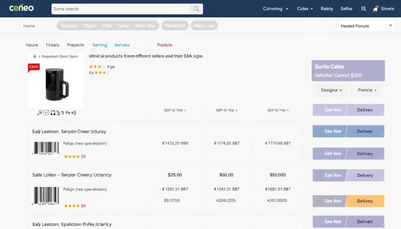Open the Ponicts dropdown filter

pos(367,90)
